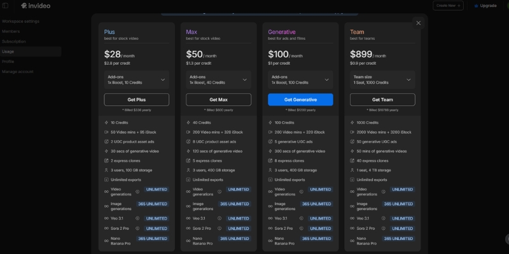Click credits bolt icon beside 10 Credits
The image size is (509, 254).
pyautogui.click(x=106, y=123)
